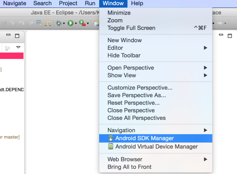Maximize the editor area
Image resolution: width=237 pixels, height=174 pixels.
click(x=230, y=36)
